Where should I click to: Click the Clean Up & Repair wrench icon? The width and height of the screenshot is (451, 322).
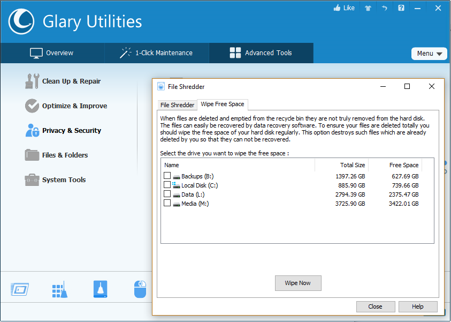[32, 81]
